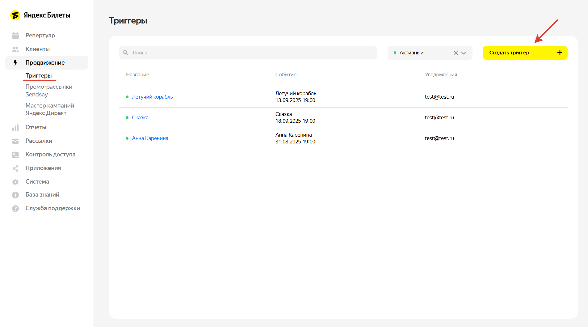
Task: Open the Летучий корабль trigger link
Action: 152,97
